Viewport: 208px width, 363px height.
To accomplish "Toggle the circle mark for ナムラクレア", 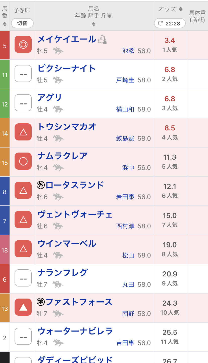I will tap(23, 161).
